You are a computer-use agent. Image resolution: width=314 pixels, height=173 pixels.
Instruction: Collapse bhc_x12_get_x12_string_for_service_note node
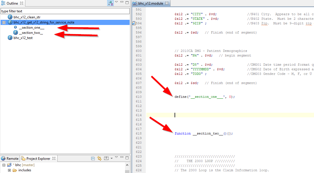point(4,22)
